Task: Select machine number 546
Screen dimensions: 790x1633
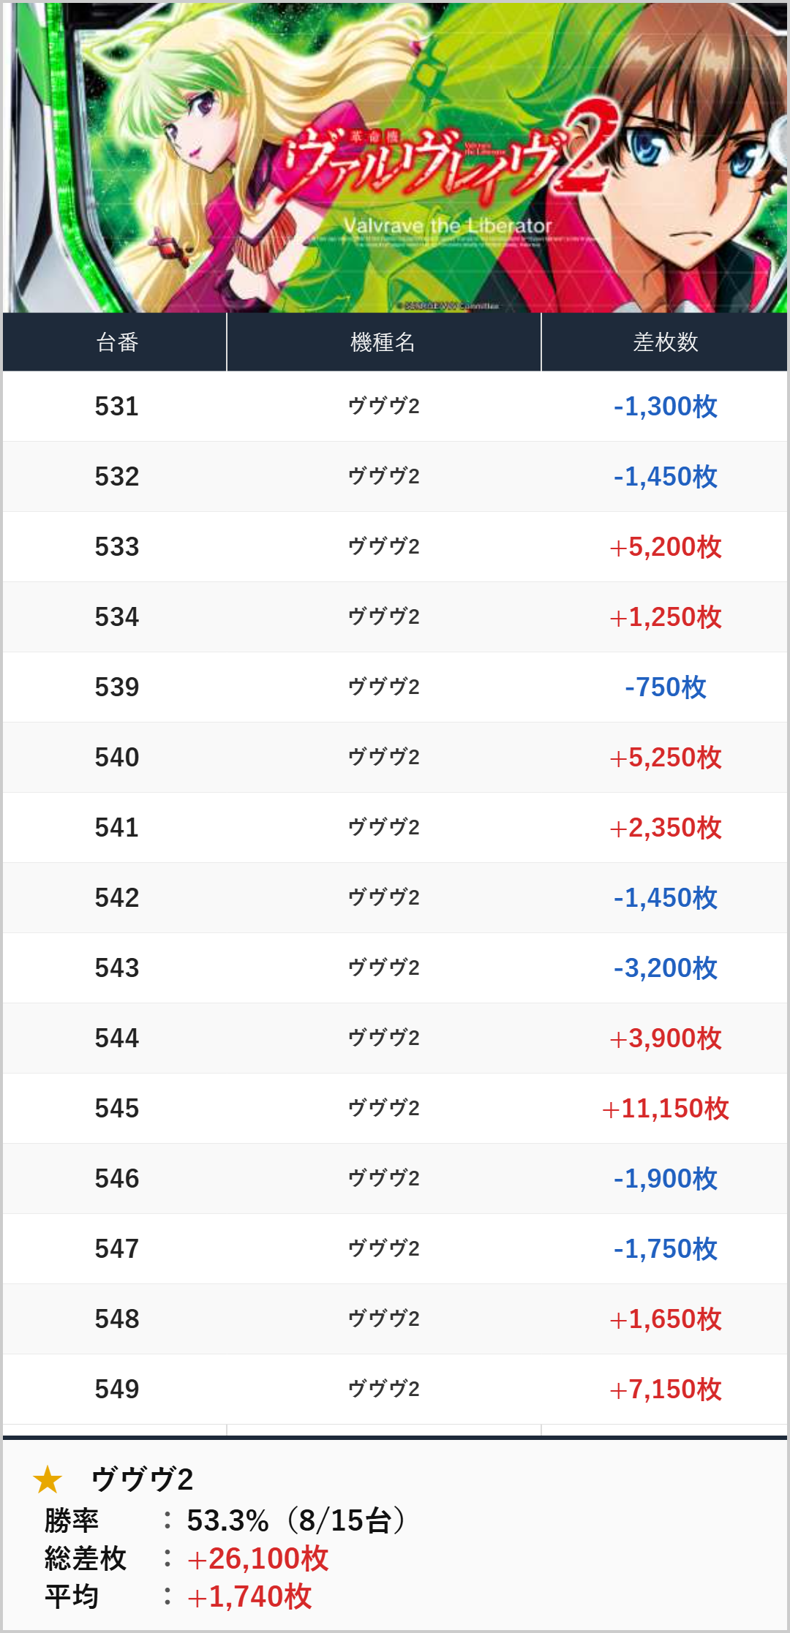Action: coord(117,1179)
